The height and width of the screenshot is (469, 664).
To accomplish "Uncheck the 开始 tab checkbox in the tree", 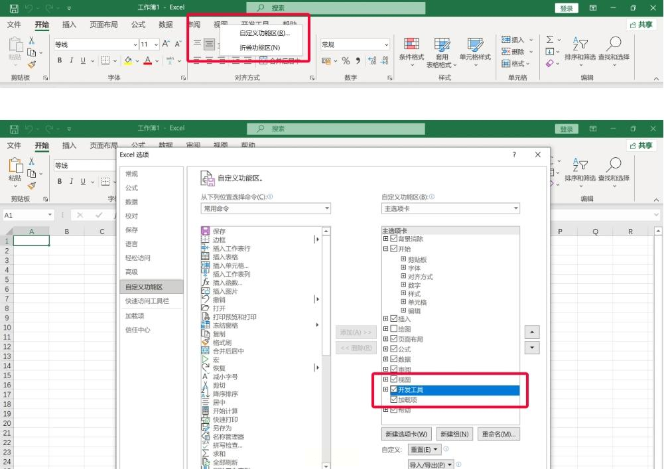I will pos(394,249).
